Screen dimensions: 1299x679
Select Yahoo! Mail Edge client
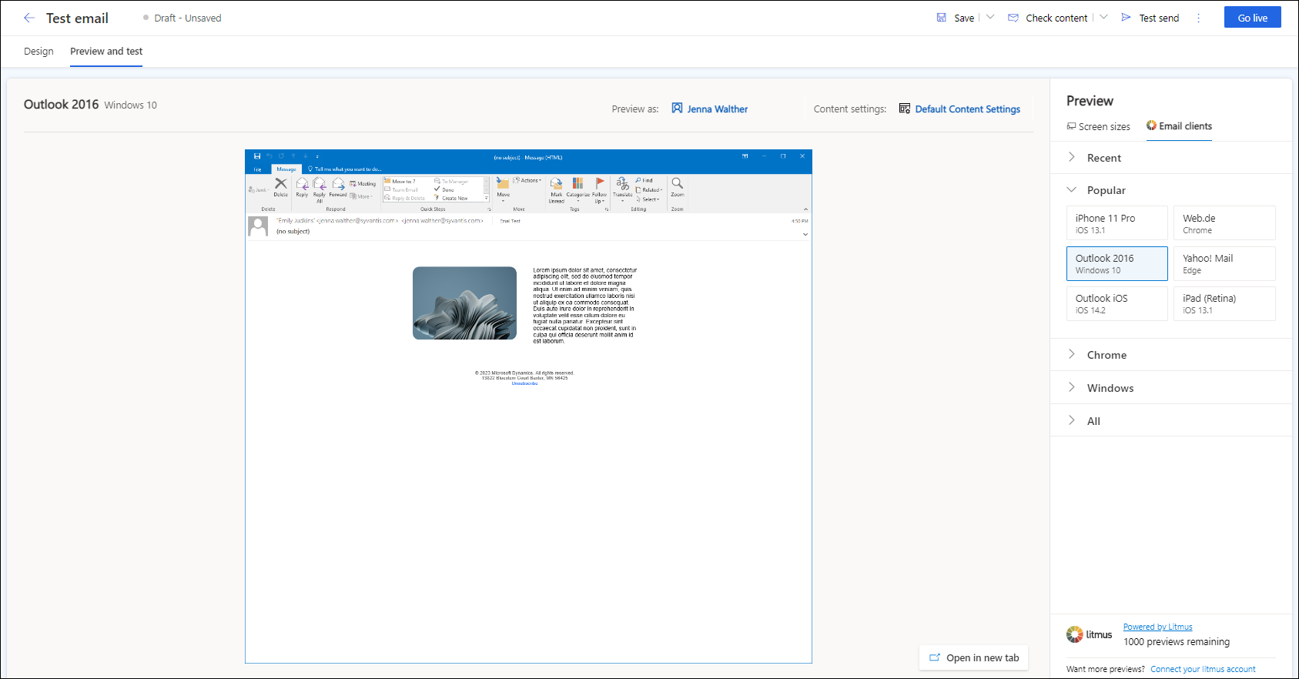(1224, 263)
